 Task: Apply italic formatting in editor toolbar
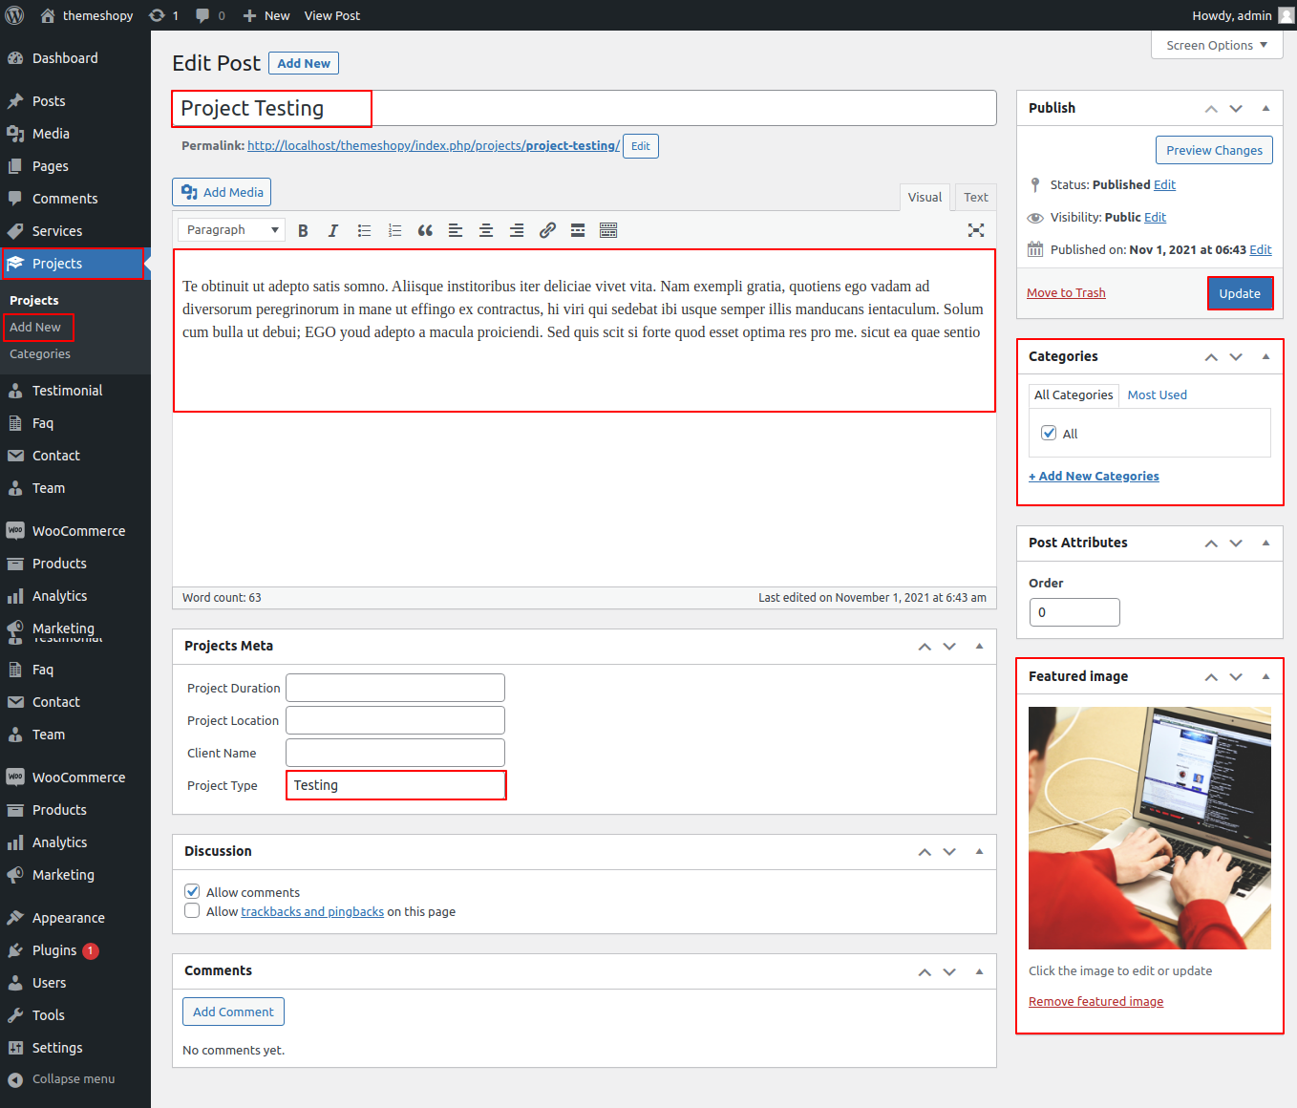point(333,230)
